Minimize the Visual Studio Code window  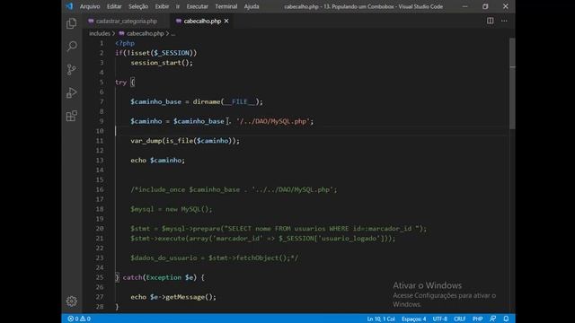pyautogui.click(x=464, y=6)
